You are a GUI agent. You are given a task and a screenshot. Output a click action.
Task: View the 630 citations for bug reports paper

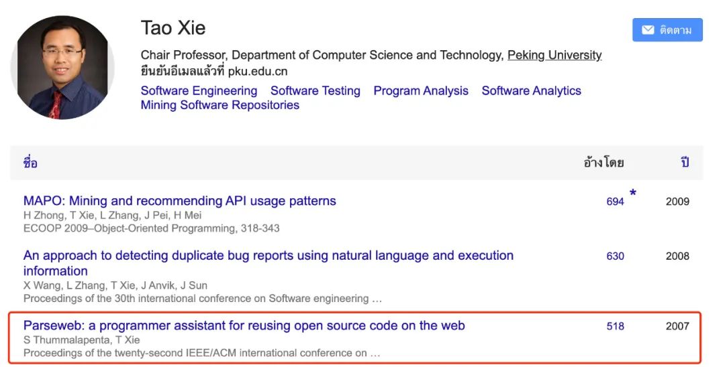point(615,256)
